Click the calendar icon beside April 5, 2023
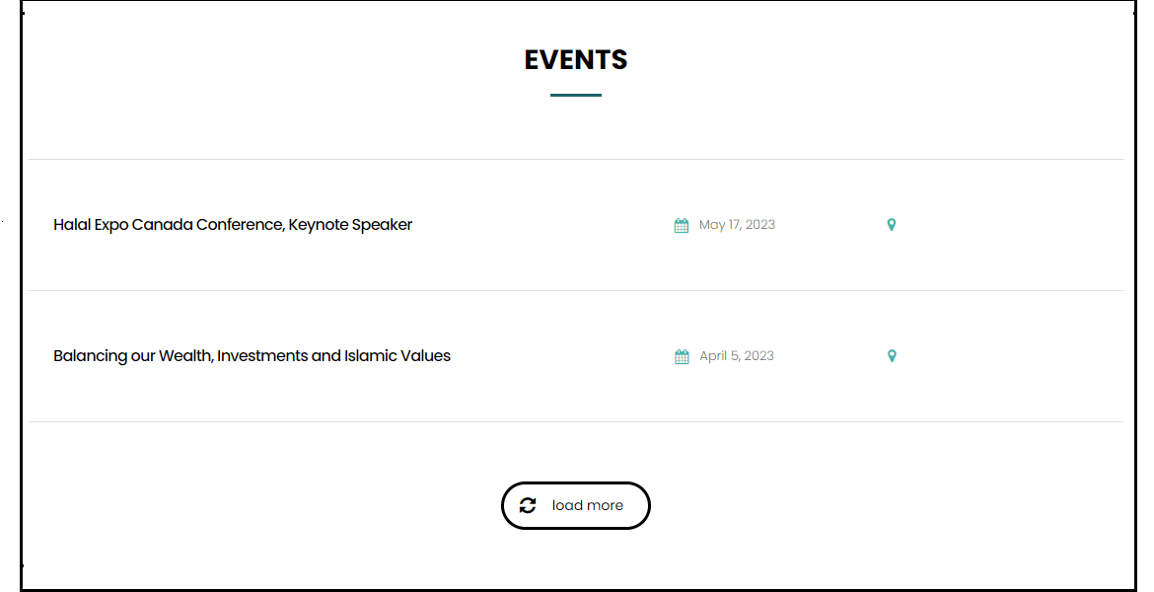Viewport: 1154px width, 592px height. tap(681, 355)
